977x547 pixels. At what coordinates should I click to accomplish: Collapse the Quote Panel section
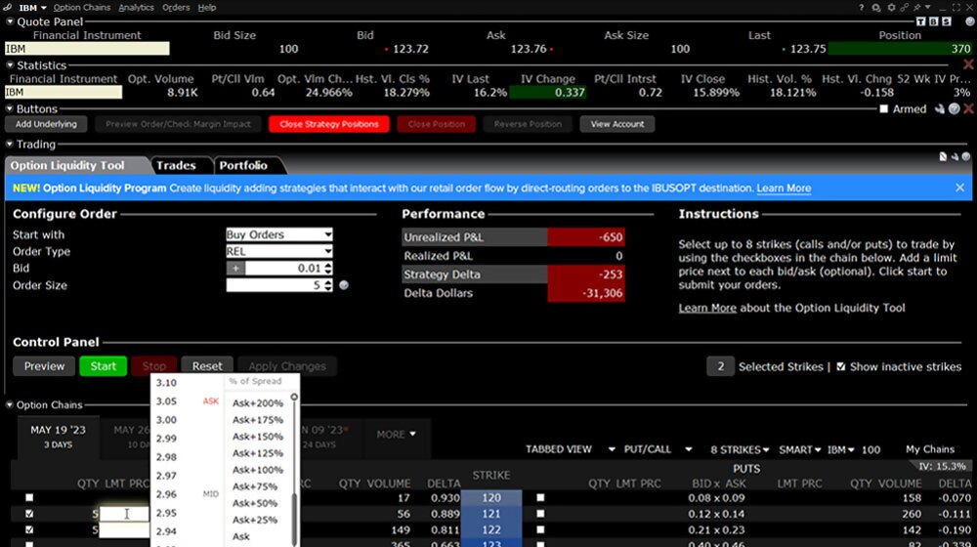[x=10, y=21]
